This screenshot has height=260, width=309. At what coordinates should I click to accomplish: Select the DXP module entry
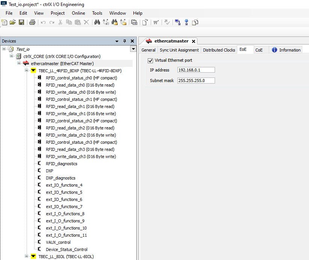pyautogui.click(x=50, y=171)
